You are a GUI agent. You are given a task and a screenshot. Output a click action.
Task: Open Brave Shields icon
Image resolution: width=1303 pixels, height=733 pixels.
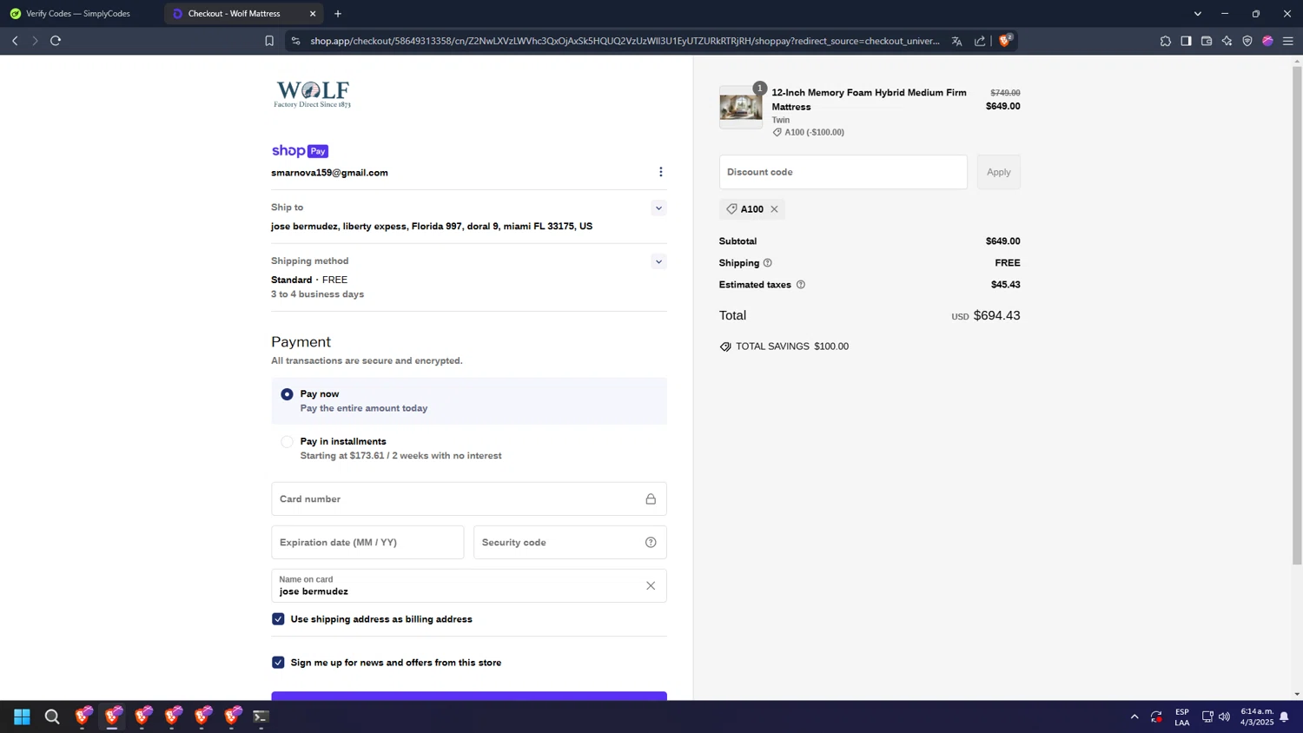click(x=1005, y=41)
